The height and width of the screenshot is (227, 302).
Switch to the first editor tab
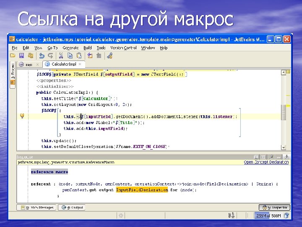click(x=29, y=64)
